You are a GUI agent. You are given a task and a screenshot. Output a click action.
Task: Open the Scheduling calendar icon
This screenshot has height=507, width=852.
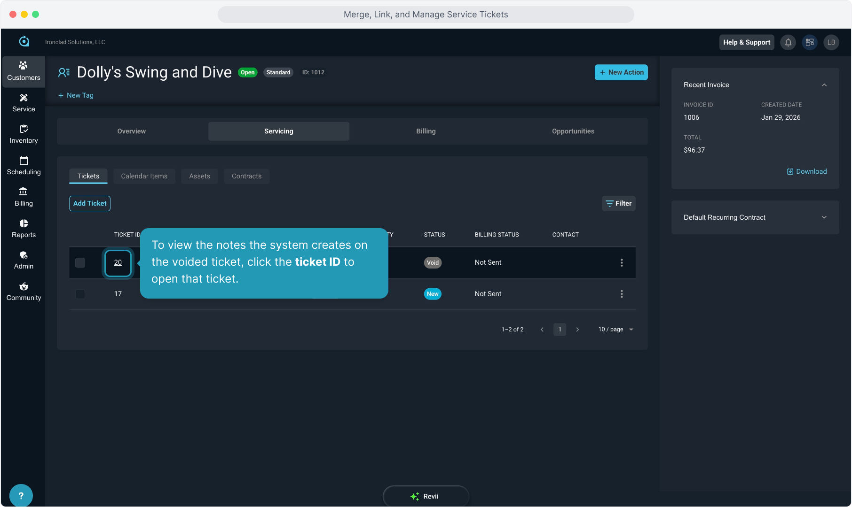(24, 161)
